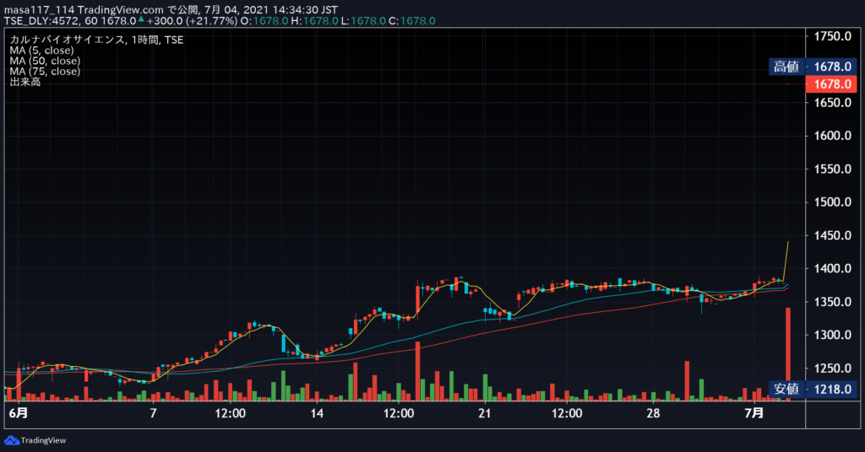Click the 6月 time axis label

[19, 413]
